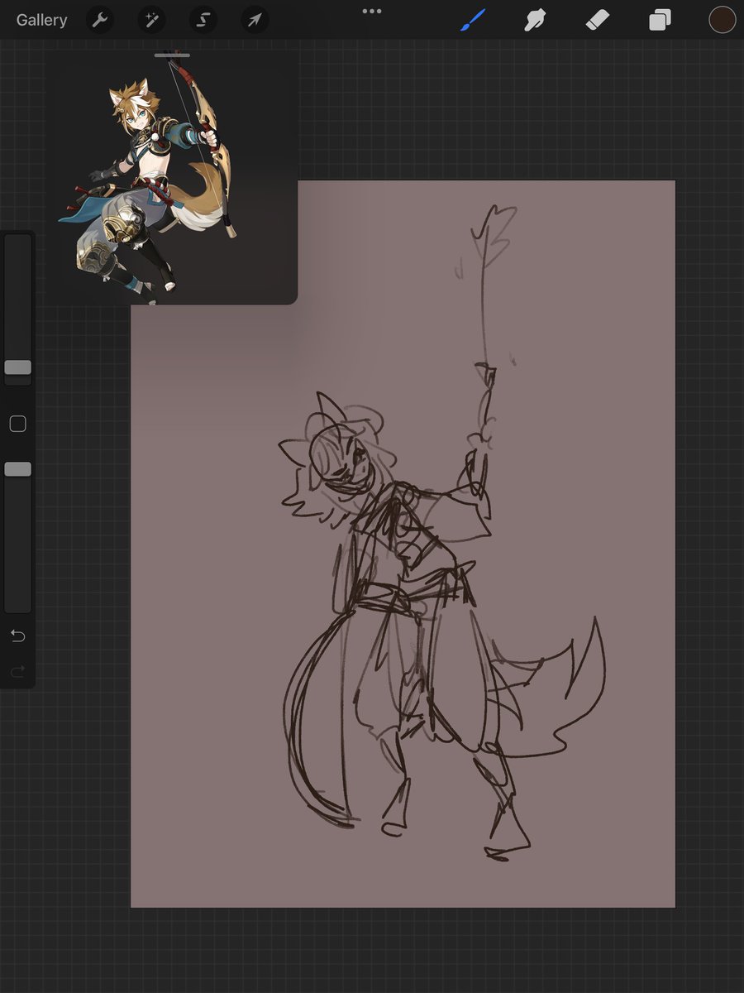The image size is (744, 993).
Task: Open the active color picker swatch
Action: pos(723,20)
